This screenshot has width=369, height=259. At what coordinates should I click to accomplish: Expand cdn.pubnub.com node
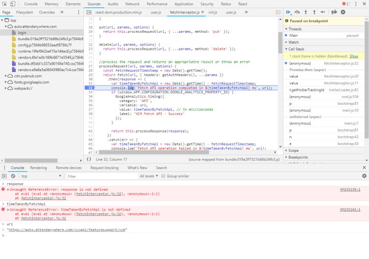pyautogui.click(x=6, y=76)
